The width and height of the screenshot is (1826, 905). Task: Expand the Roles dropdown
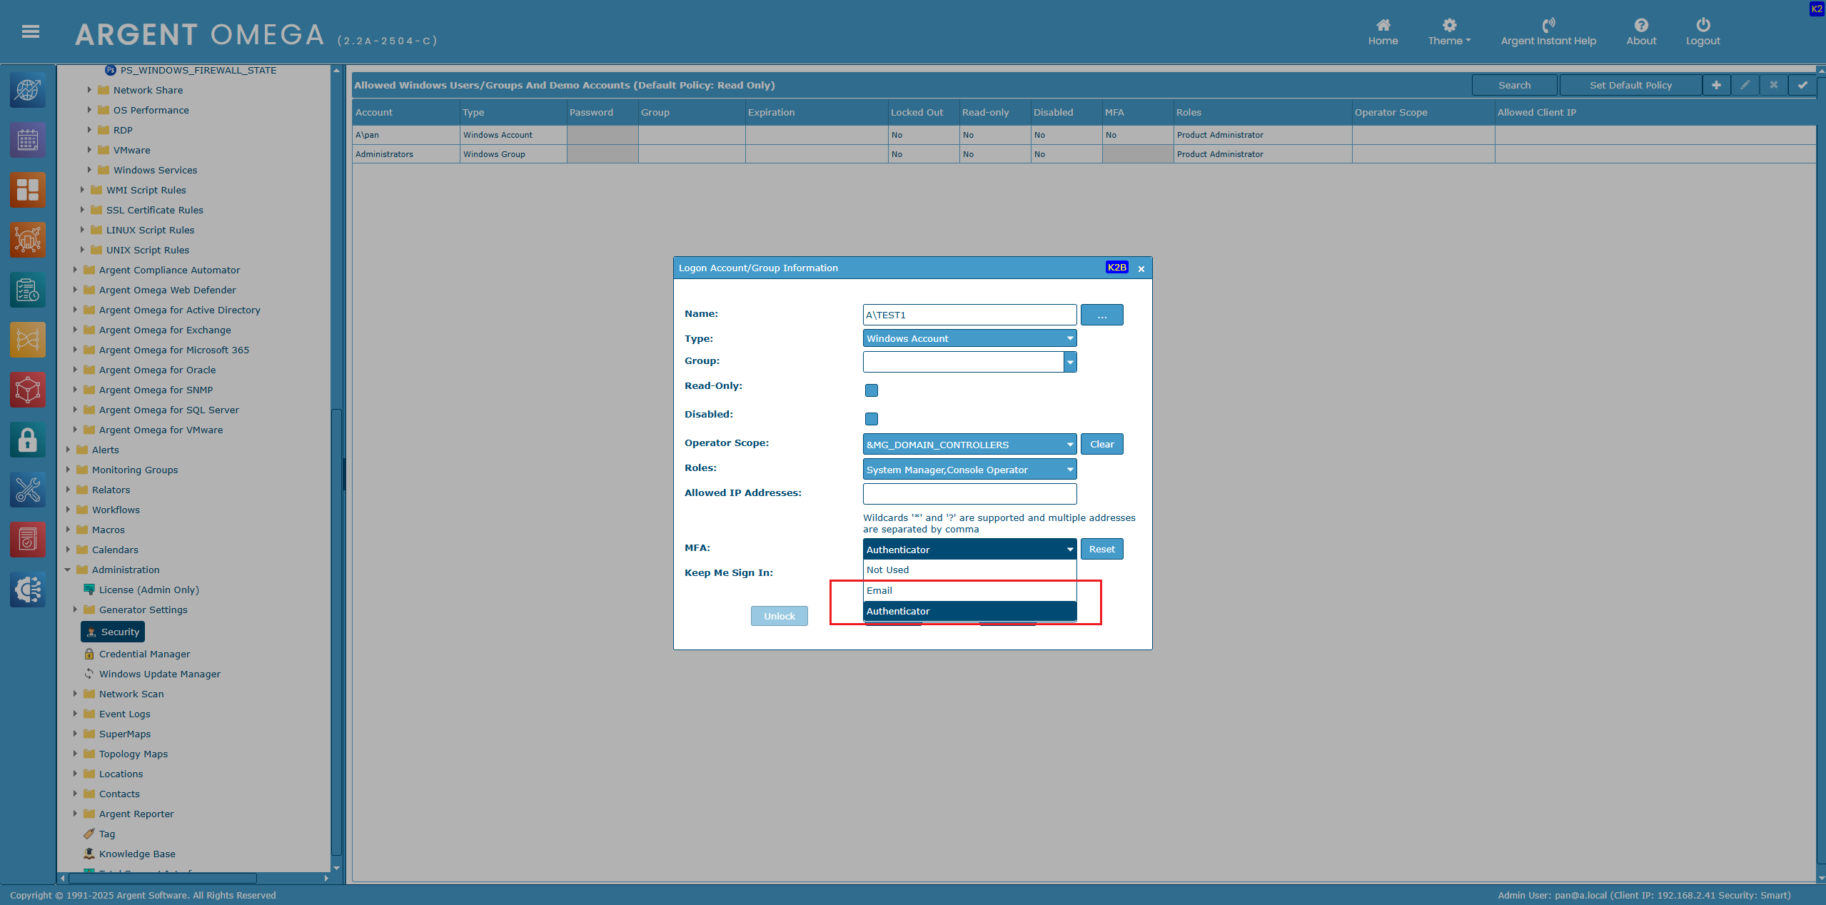[x=969, y=470]
